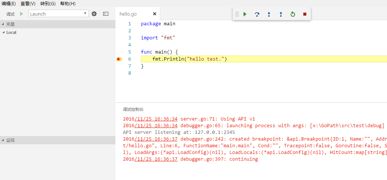Open the 转到(G) menu
387x180 pixels.
click(48, 4)
